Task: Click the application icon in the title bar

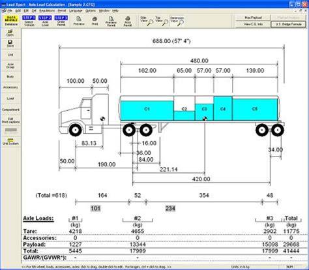Action: (3, 5)
